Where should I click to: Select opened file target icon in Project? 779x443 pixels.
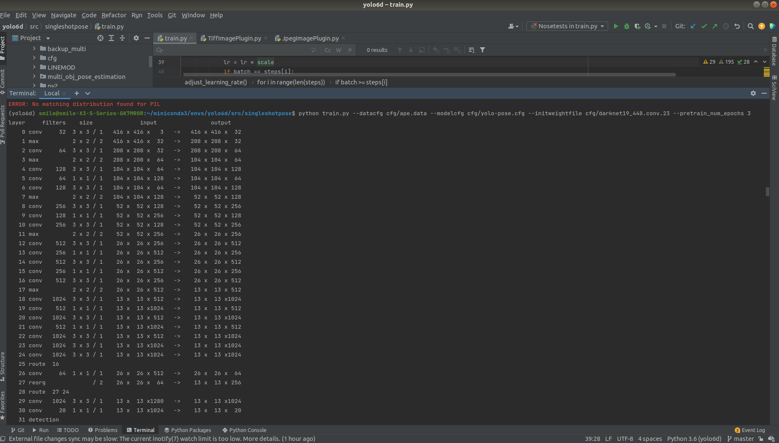point(100,38)
